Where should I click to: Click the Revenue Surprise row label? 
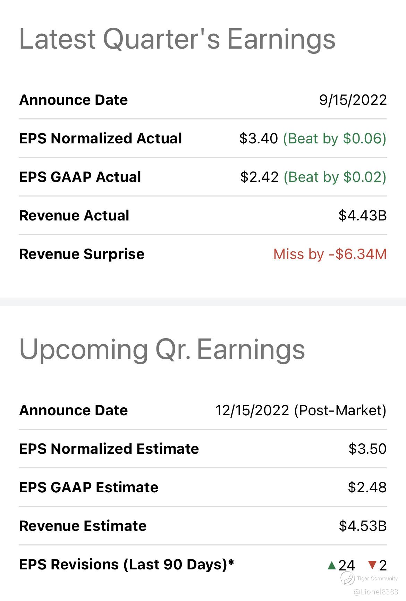[82, 254]
